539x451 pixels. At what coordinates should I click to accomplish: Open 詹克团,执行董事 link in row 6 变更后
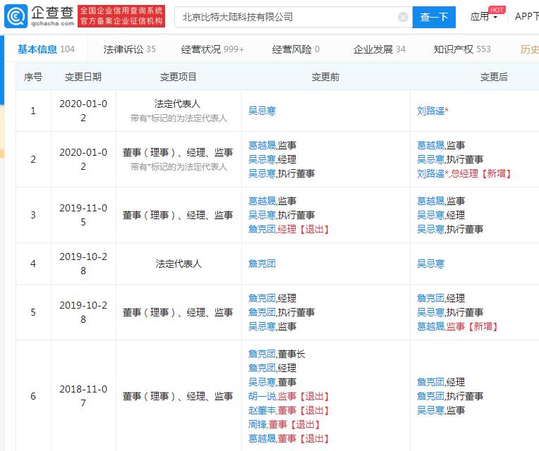pyautogui.click(x=450, y=396)
